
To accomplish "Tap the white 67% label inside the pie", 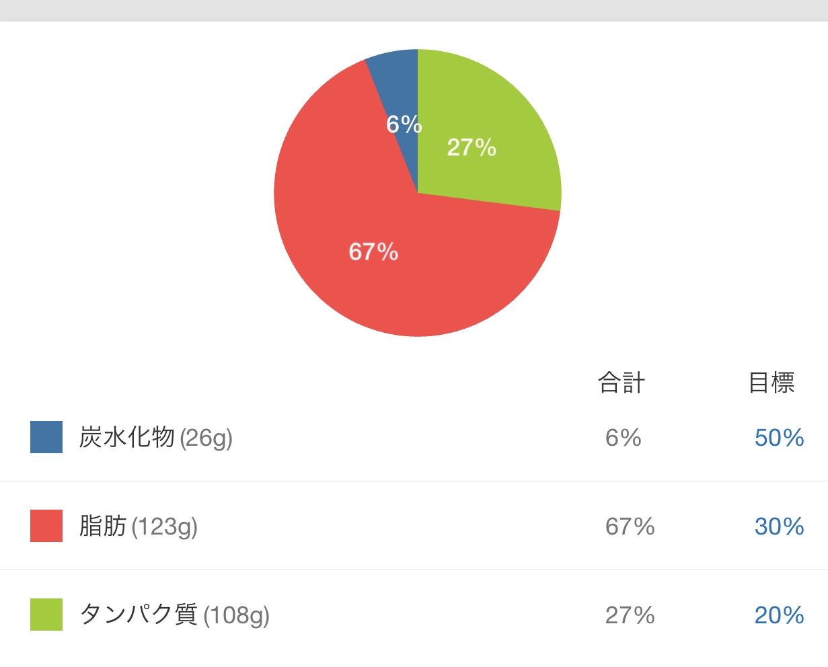I will (x=373, y=252).
